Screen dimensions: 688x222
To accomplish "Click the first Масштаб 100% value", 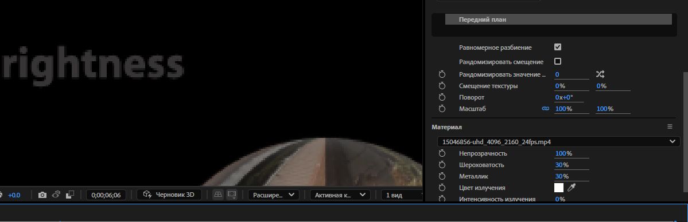I will click(x=563, y=109).
